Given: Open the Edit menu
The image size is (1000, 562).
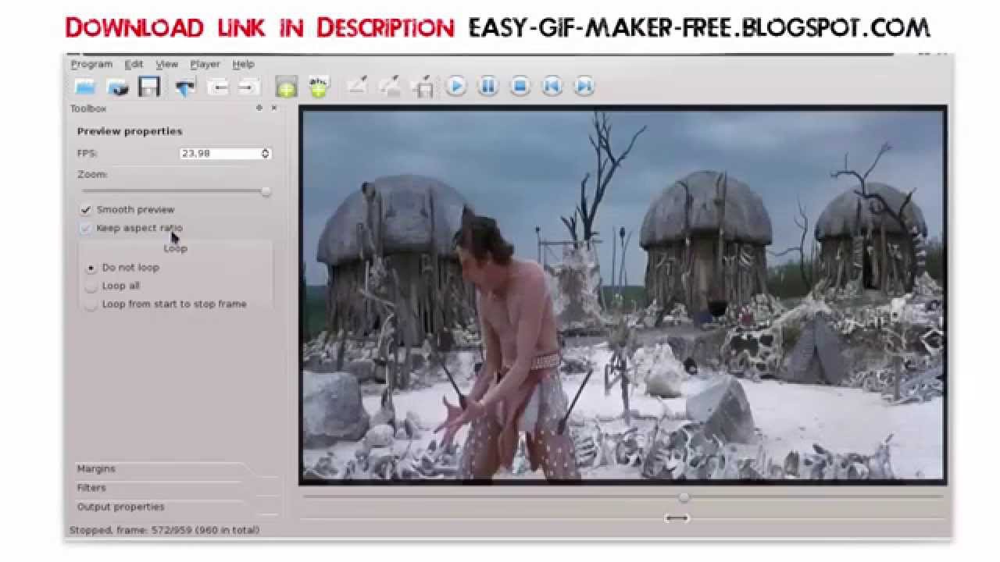Looking at the screenshot, I should click(134, 64).
